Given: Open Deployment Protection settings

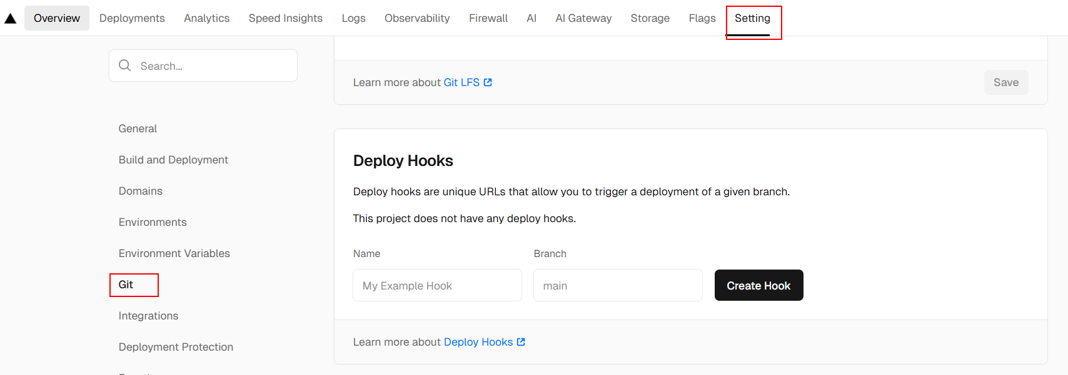Looking at the screenshot, I should tap(176, 347).
